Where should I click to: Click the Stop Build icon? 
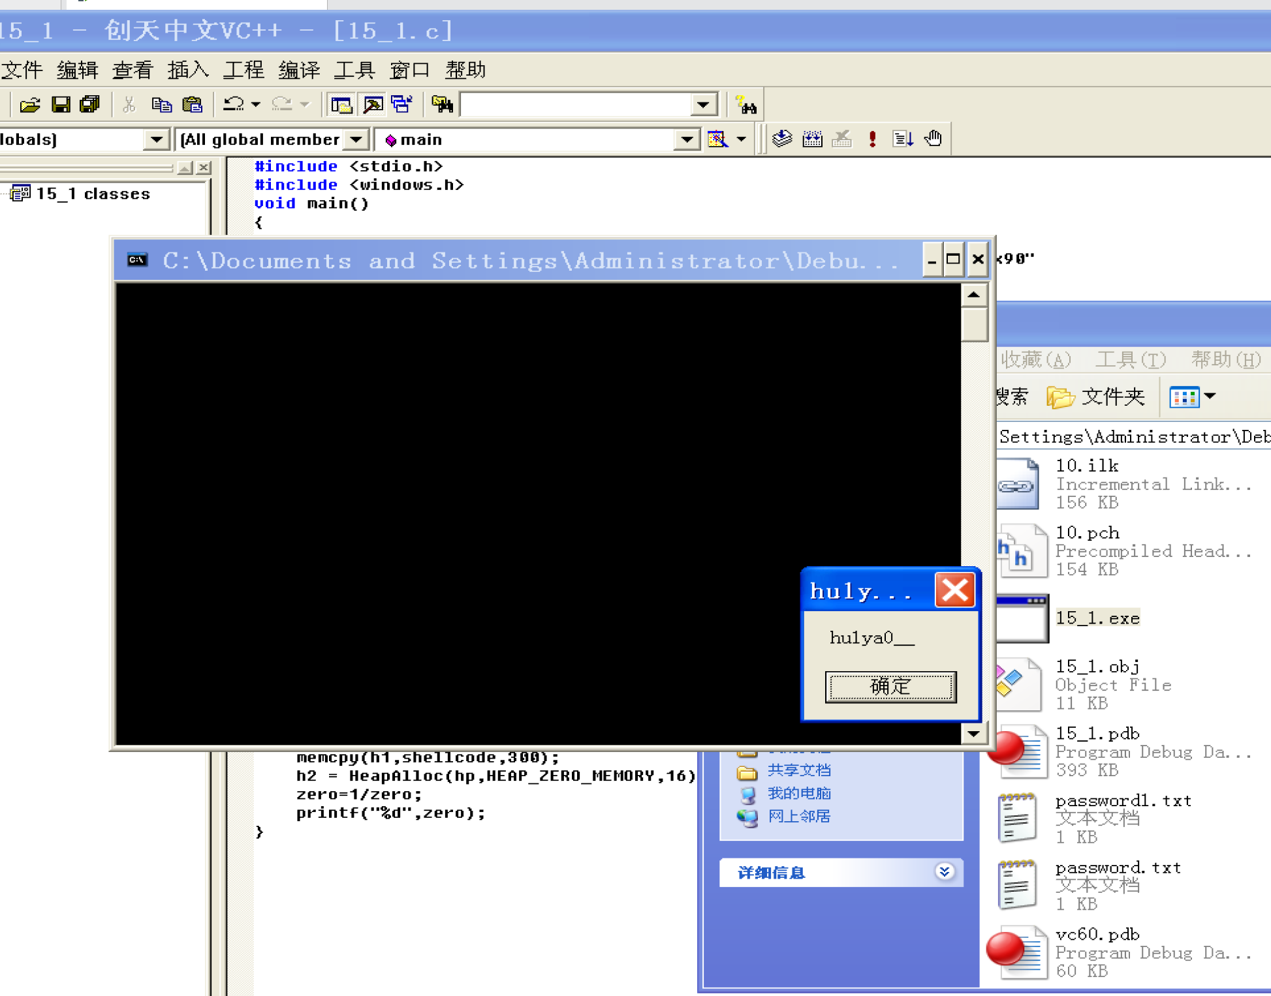pos(842,139)
